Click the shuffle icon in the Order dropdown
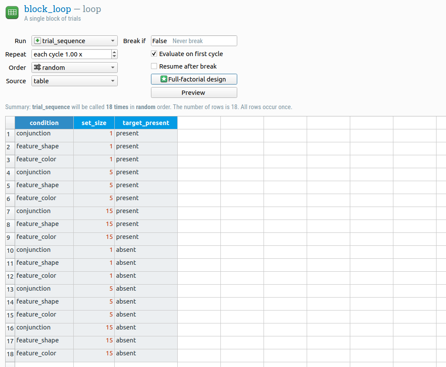This screenshot has height=367, width=446. (x=38, y=67)
